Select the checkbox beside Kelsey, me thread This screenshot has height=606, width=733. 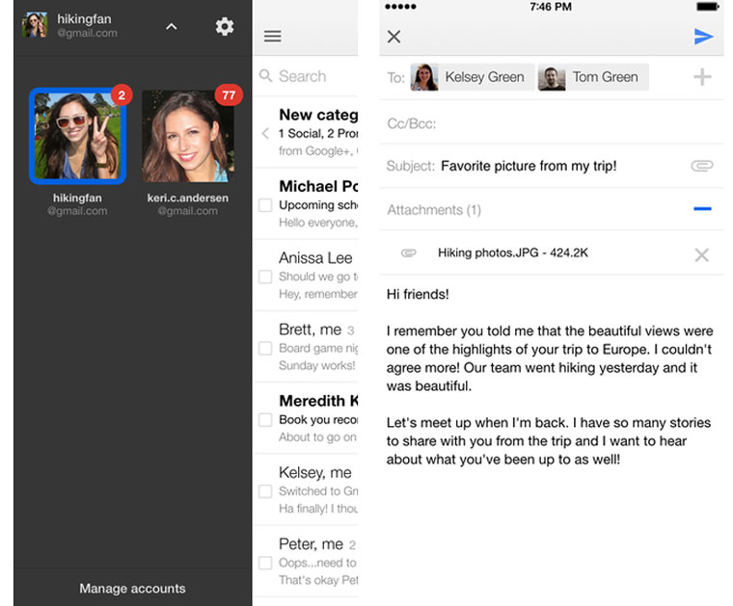[265, 491]
